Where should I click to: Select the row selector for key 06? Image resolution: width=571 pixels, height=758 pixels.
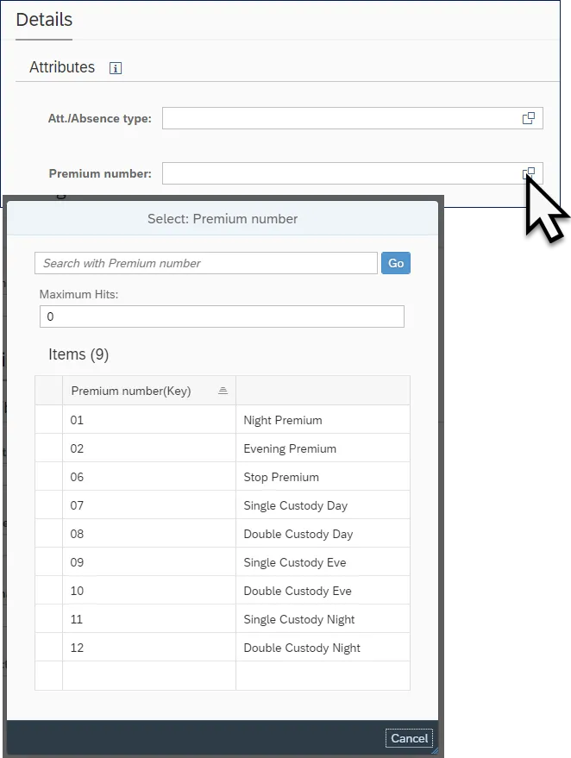[x=49, y=477]
